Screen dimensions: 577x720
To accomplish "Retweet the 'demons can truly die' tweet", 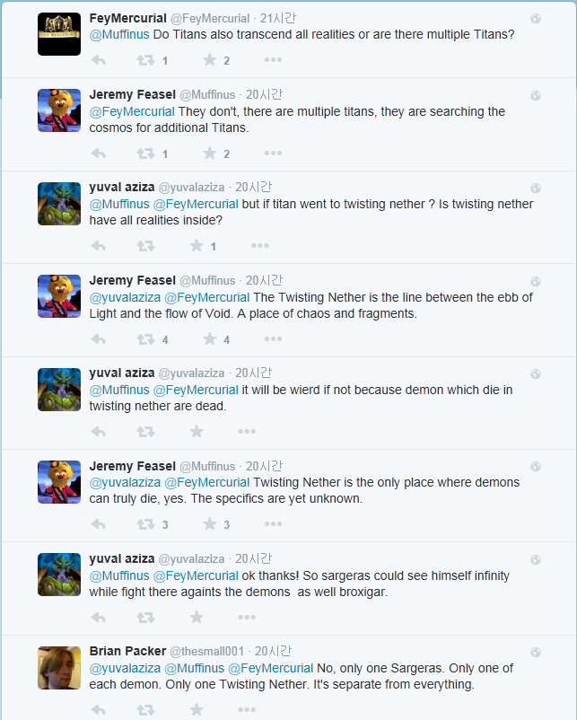I will point(144,524).
